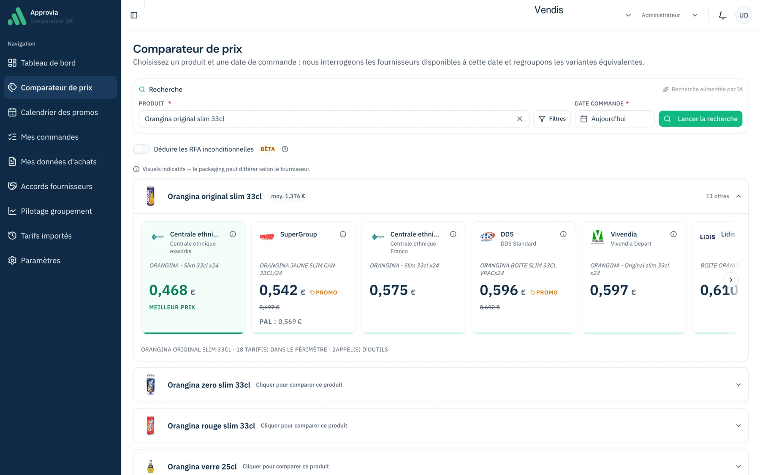Viewport: 760px width, 475px height.
Task: Click the Recherche magnifier icon
Action: (142, 90)
